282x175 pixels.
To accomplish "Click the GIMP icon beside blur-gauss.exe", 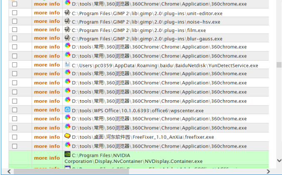I will point(67,38).
